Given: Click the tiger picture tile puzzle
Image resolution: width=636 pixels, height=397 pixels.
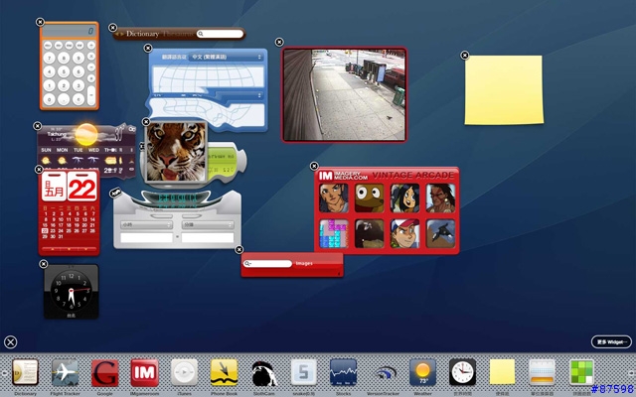Looking at the screenshot, I should pyautogui.click(x=176, y=152).
